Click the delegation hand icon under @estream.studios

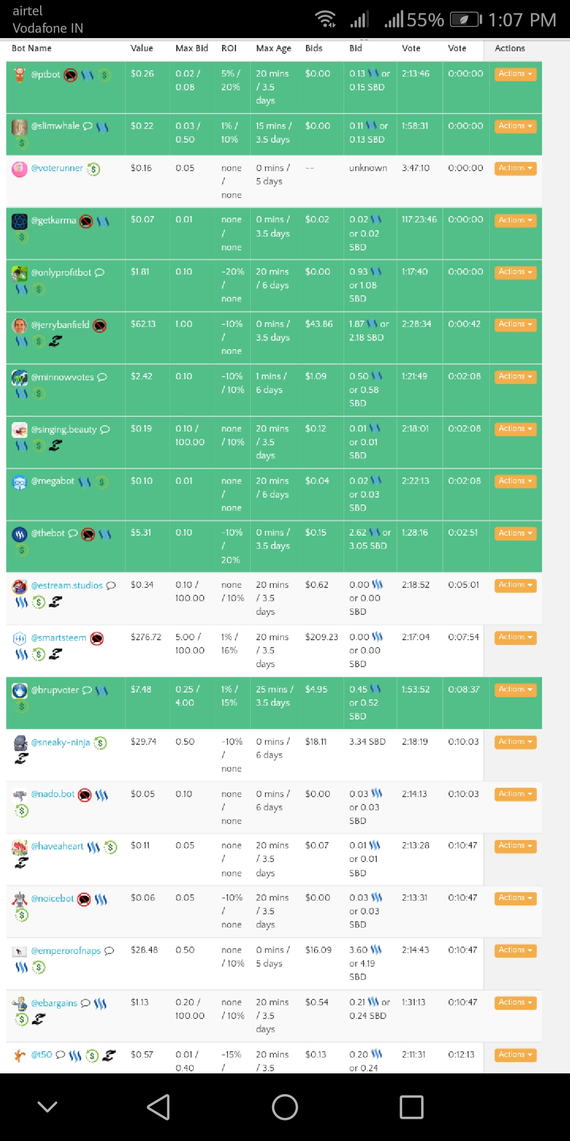point(55,602)
